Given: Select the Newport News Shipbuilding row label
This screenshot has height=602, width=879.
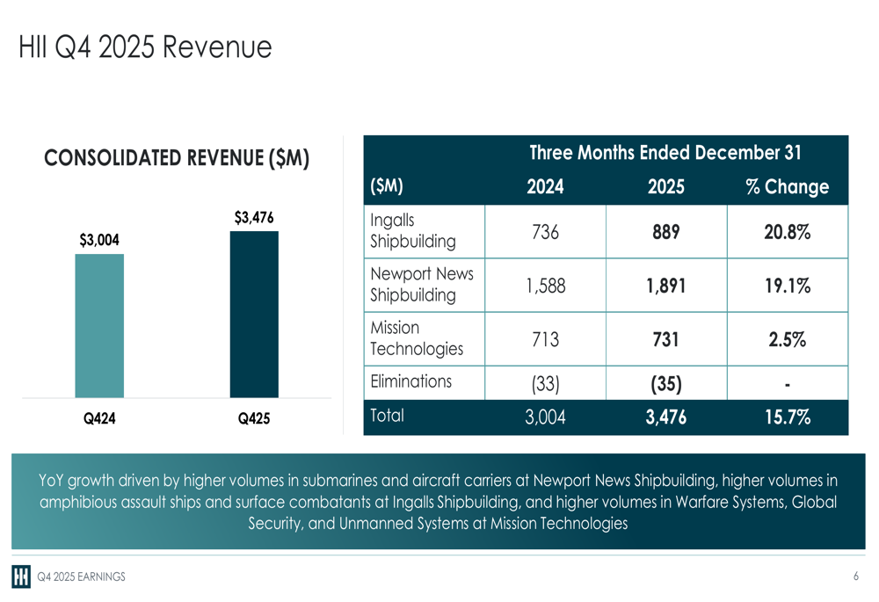Looking at the screenshot, I should coord(422,285).
